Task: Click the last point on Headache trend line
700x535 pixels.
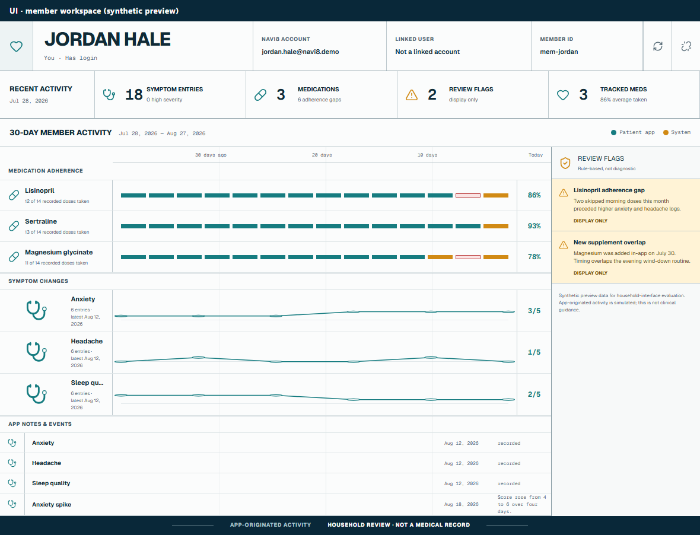Action: pos(508,361)
